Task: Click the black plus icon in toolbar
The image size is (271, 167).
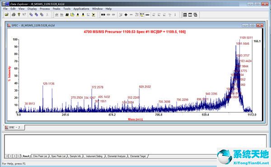Action: (x=126, y=15)
